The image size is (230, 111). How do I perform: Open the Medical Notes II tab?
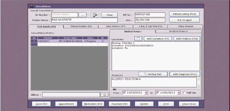pos(178,31)
